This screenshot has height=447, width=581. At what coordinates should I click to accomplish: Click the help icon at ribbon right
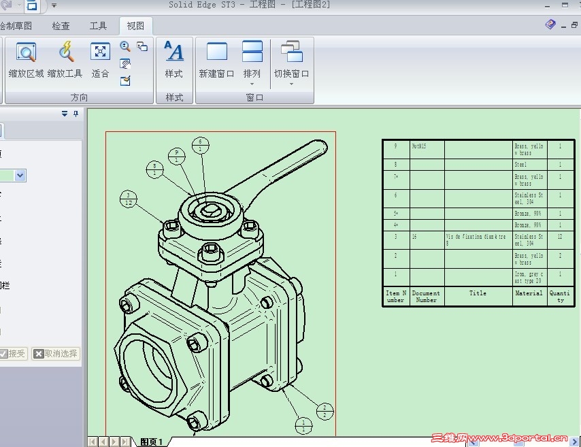(550, 24)
